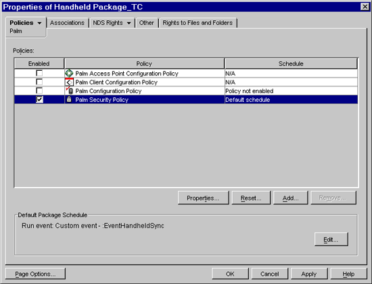
Task: Select the Palm Security Policy row text
Action: coord(101,100)
